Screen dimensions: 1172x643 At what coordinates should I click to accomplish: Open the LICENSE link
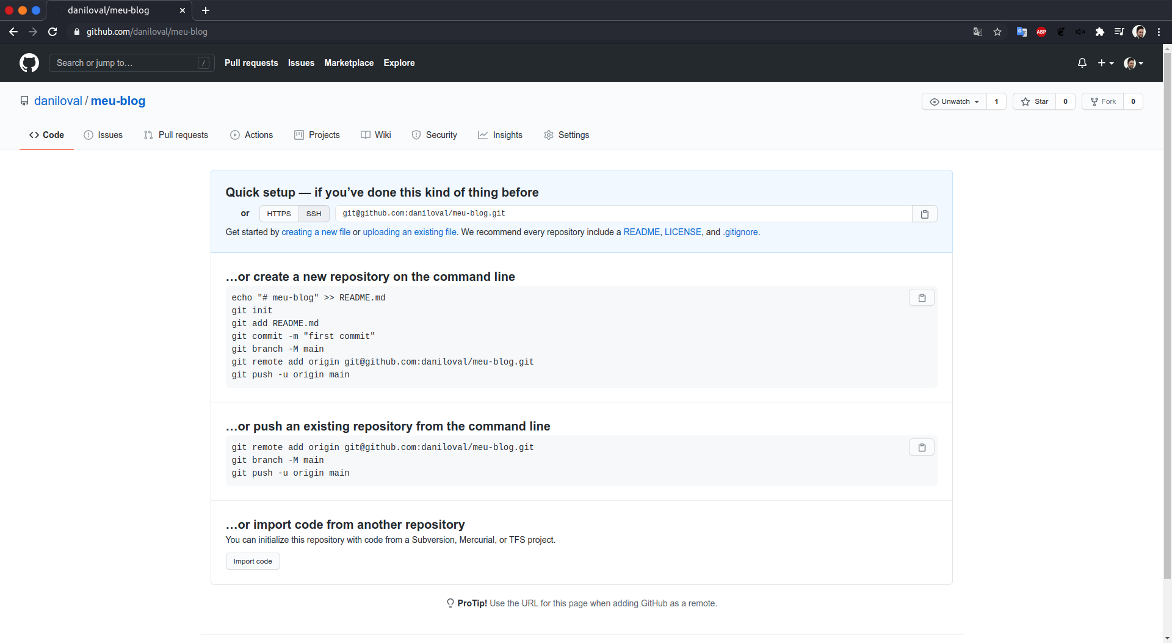[682, 232]
